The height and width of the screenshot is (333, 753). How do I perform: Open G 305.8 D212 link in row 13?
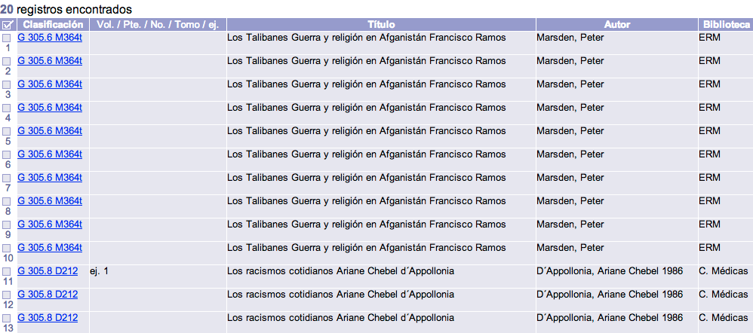tap(48, 318)
